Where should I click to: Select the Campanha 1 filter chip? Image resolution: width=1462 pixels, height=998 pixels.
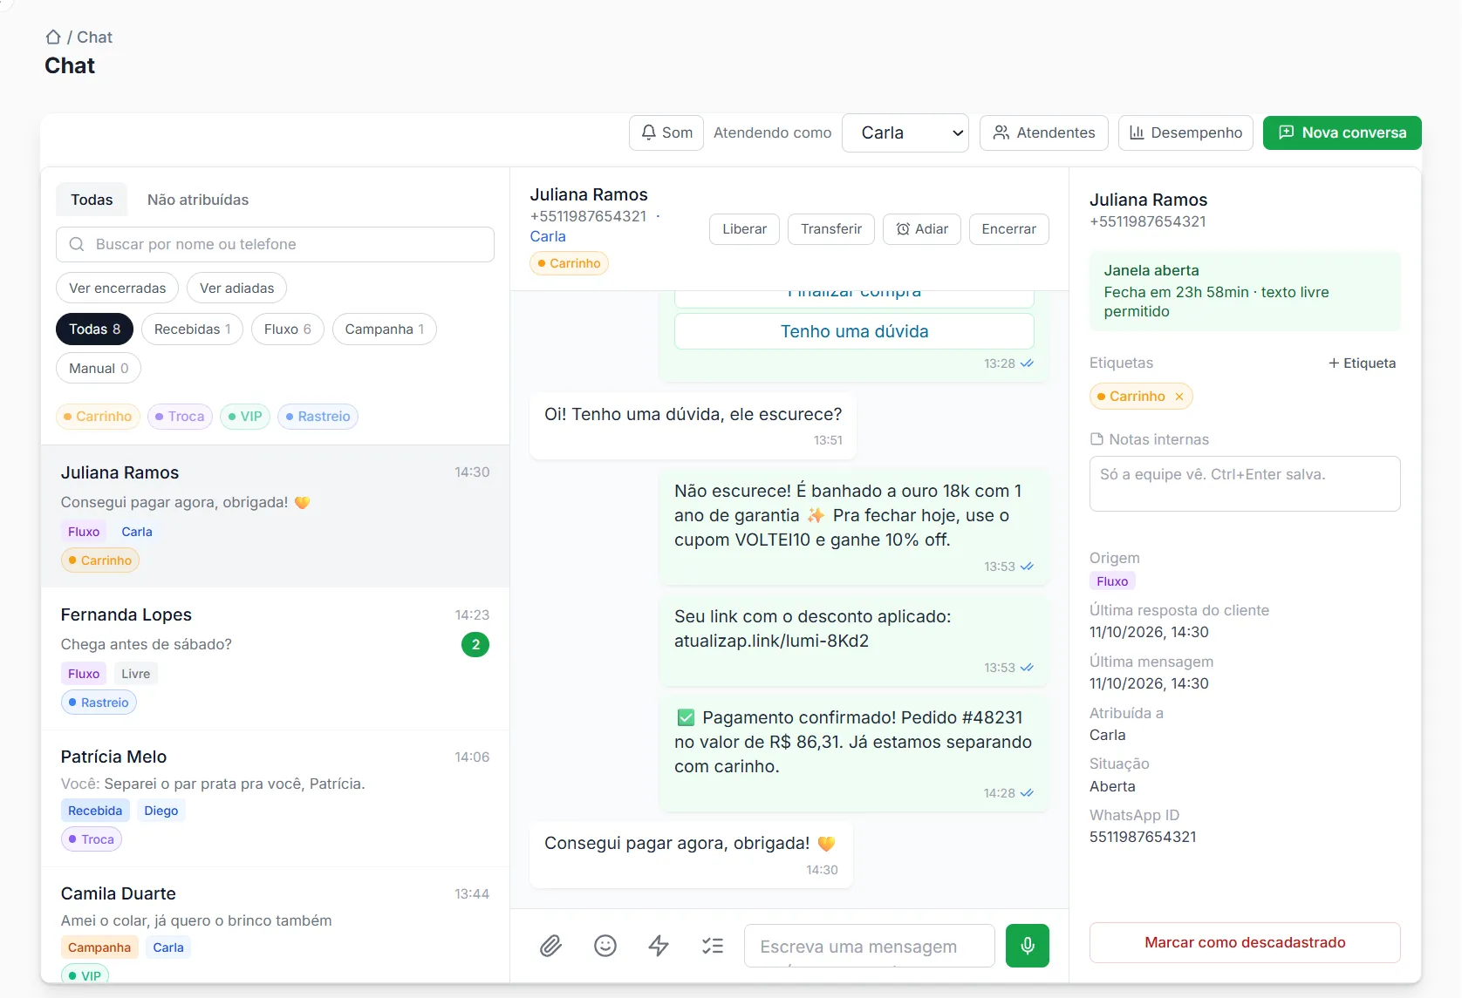tap(385, 329)
